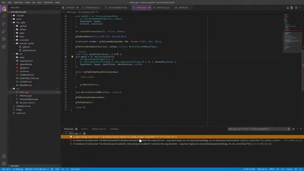The image size is (304, 171).
Task: Switch to the Debug Console panel tab
Action: tap(99, 129)
